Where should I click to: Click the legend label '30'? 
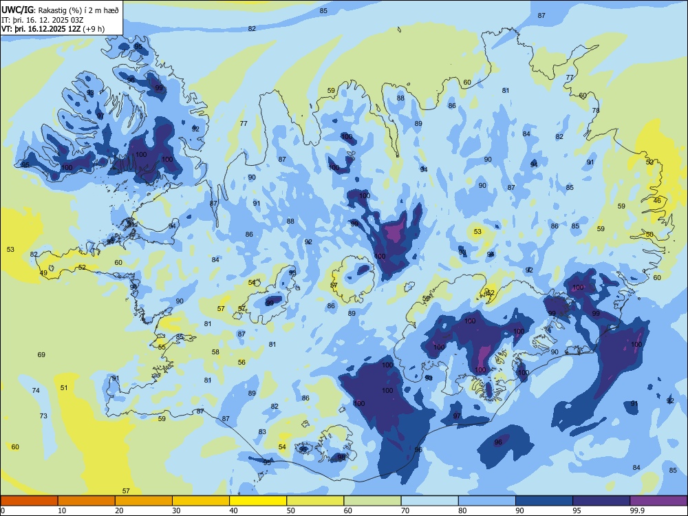pos(176,510)
